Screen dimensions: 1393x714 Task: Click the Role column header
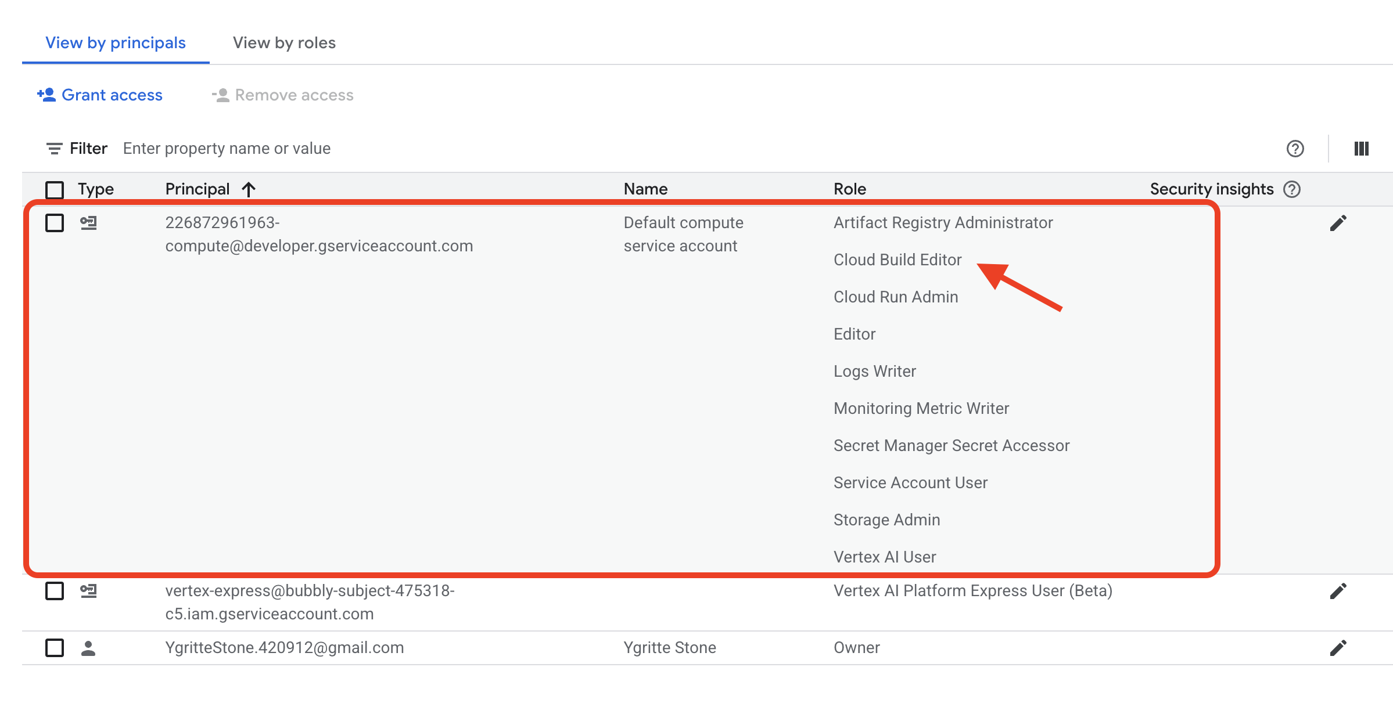coord(849,189)
